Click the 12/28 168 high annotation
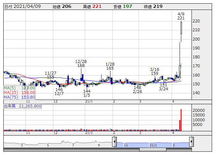216x155 pixels. (81, 63)
